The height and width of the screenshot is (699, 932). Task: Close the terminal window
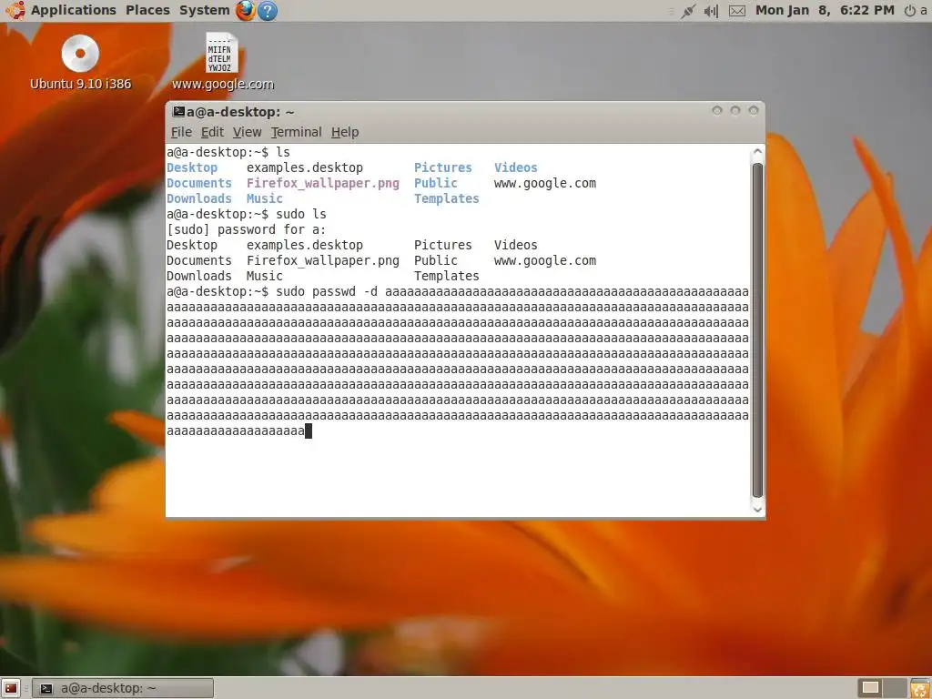click(753, 110)
